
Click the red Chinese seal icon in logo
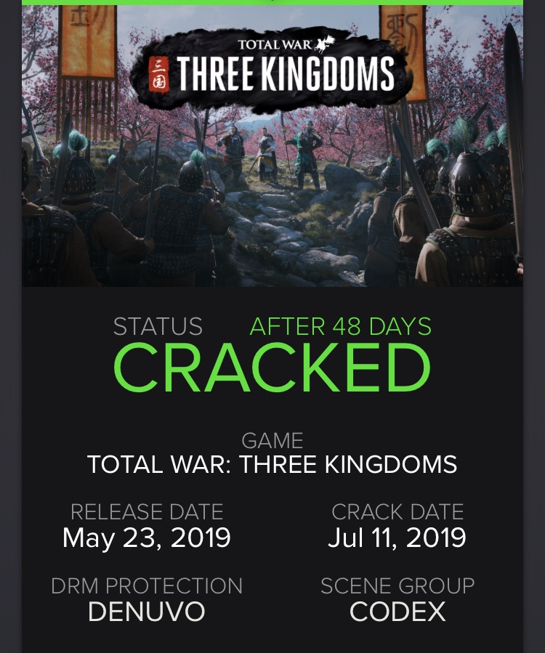[158, 76]
